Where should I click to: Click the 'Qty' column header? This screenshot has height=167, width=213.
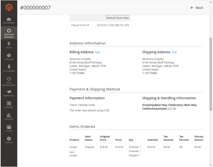(131, 140)
